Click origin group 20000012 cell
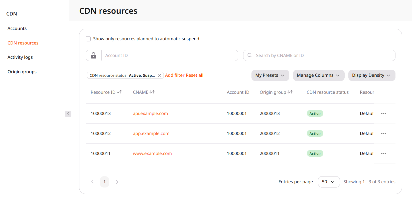The image size is (412, 205). point(270,133)
